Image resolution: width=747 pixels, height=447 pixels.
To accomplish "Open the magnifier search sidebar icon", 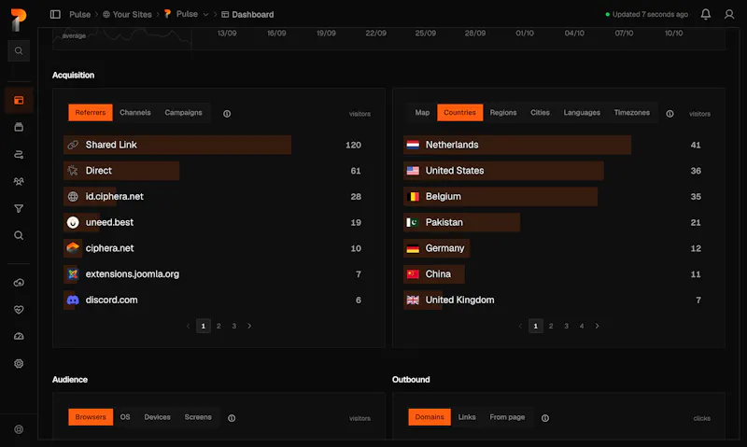I will coord(19,235).
